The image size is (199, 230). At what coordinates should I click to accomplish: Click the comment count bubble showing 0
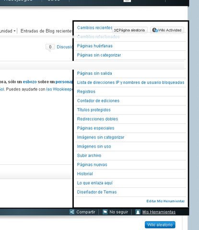[50, 47]
